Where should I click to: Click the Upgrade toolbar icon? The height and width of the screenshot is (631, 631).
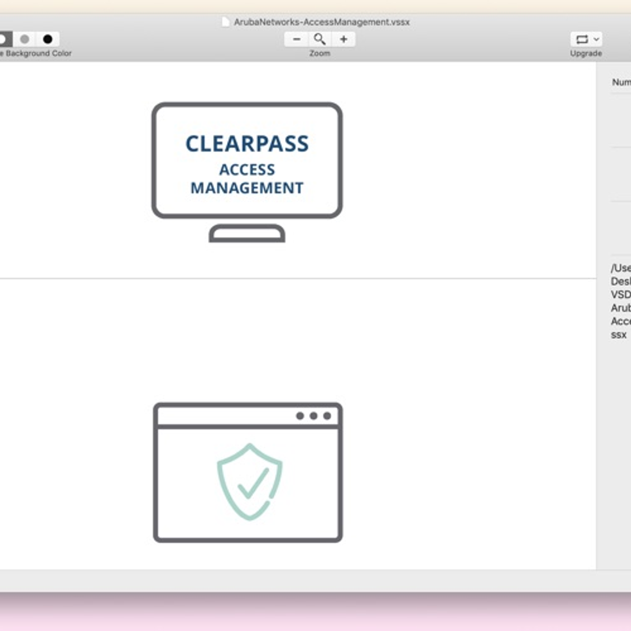click(582, 39)
